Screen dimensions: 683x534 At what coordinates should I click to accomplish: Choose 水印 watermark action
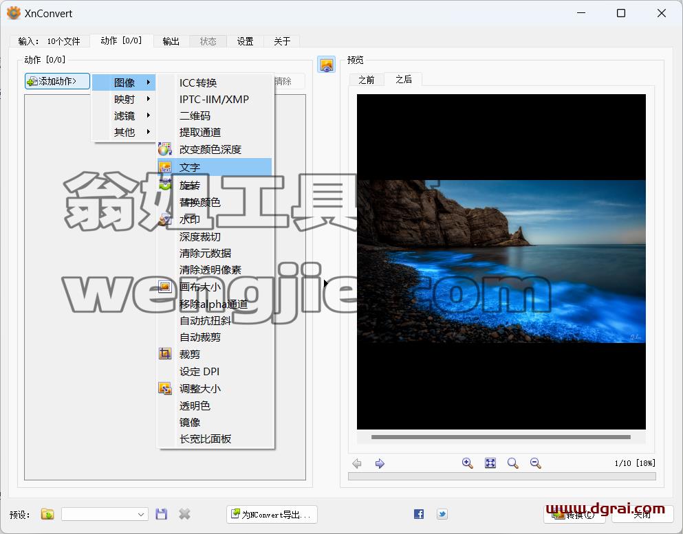(215, 219)
